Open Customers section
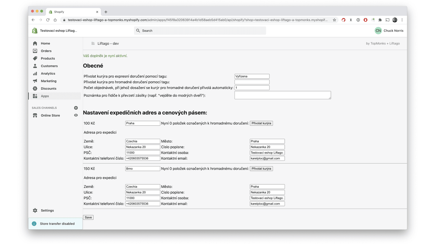 49,66
